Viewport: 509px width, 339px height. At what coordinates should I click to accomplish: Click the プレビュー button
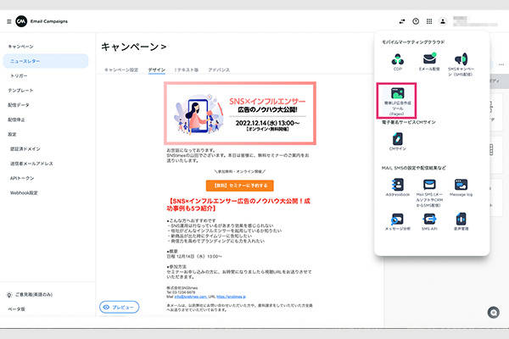coord(120,308)
